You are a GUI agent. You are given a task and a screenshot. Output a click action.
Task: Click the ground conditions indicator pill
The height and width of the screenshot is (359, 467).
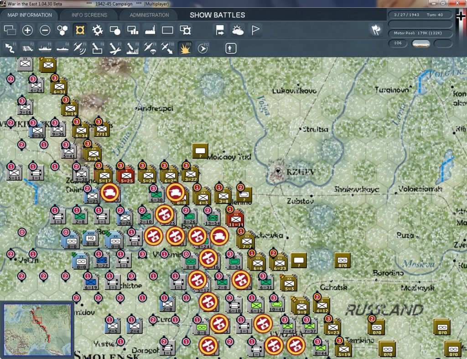420,44
